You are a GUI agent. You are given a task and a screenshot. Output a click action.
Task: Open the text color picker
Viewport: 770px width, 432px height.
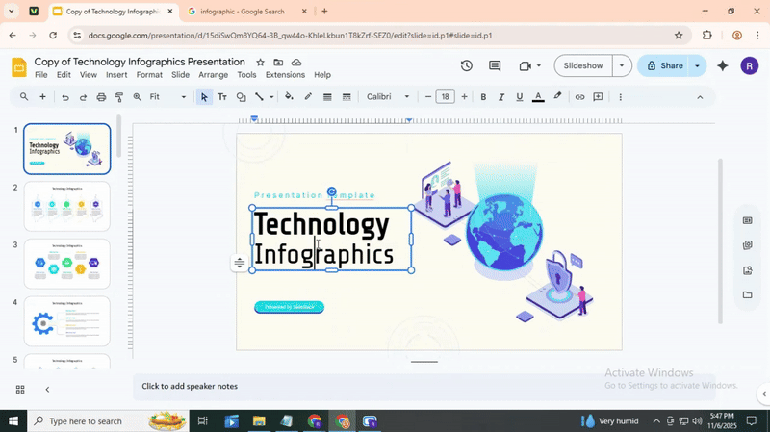click(538, 97)
